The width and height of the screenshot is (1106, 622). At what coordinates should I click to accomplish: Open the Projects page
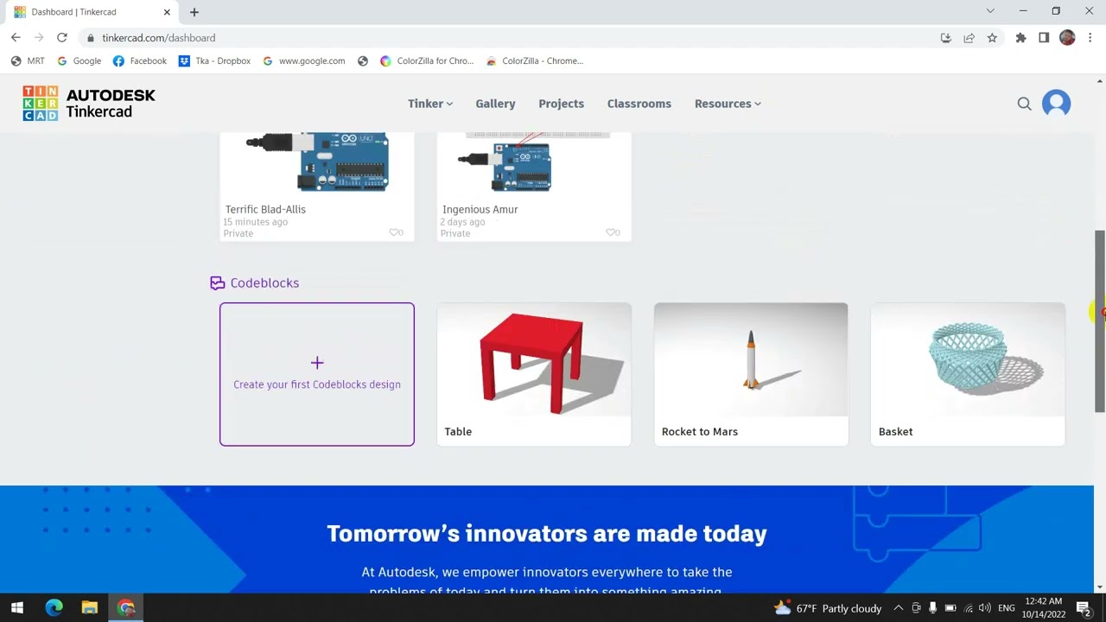(561, 104)
